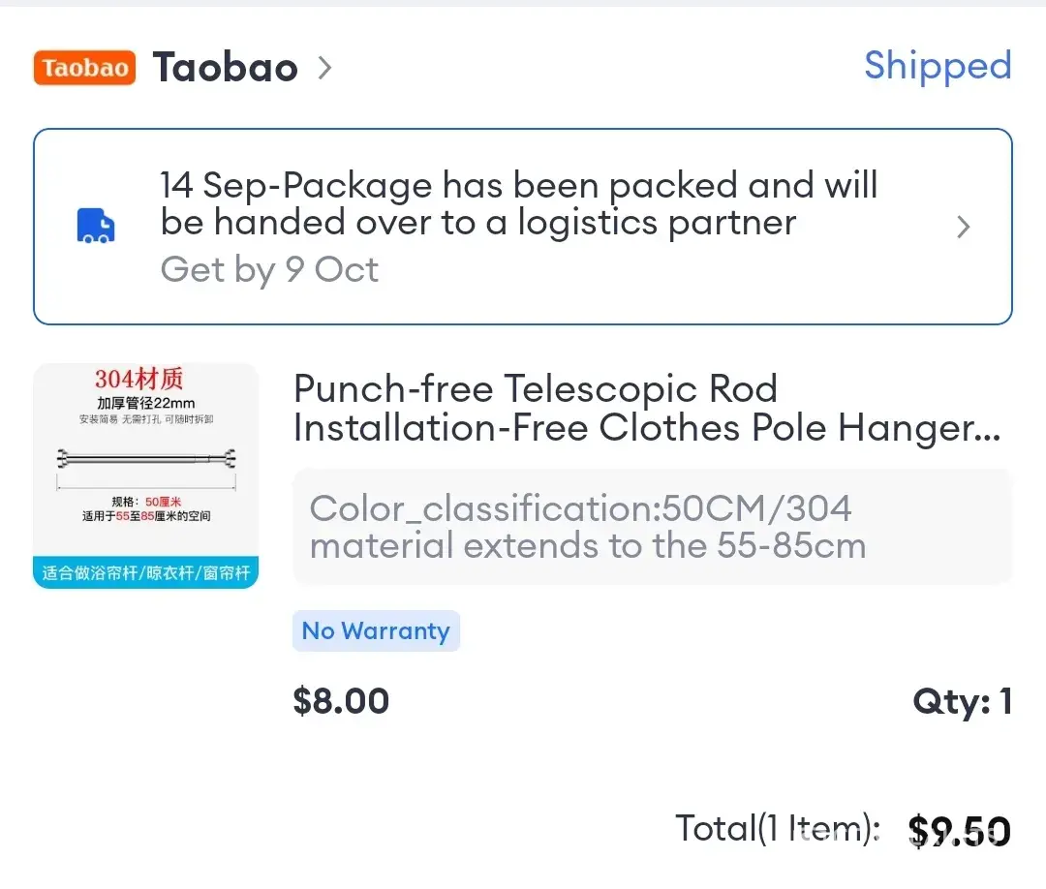1046x889 pixels.
Task: Tap the blue banner at thumbnail bottom
Action: 145,572
